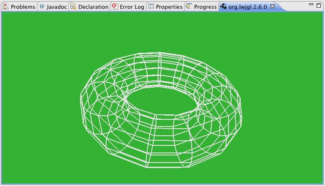Click the Declaration tab icon
This screenshot has height=186, width=325.
pos(73,6)
